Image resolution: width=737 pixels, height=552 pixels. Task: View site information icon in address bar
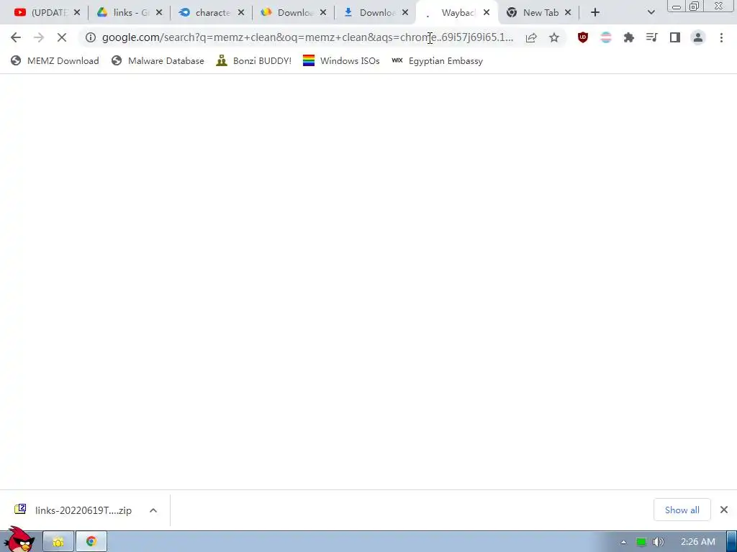tap(91, 37)
